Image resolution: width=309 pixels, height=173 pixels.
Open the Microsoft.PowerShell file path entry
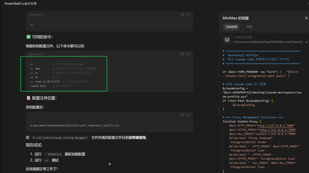tap(268, 42)
